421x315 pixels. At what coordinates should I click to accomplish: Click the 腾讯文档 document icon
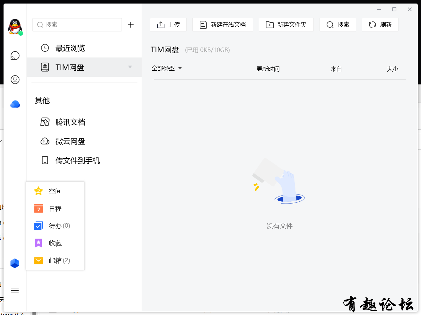click(45, 122)
